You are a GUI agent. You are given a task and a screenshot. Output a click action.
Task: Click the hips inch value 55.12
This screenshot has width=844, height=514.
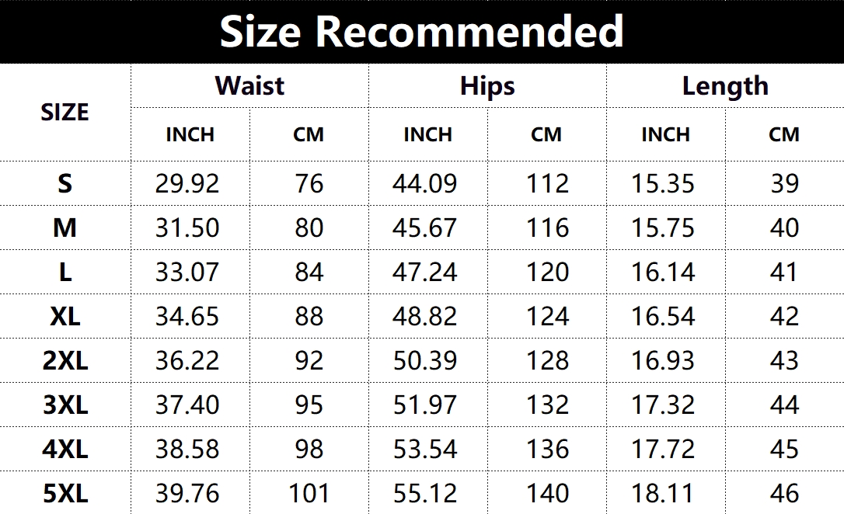pyautogui.click(x=425, y=493)
